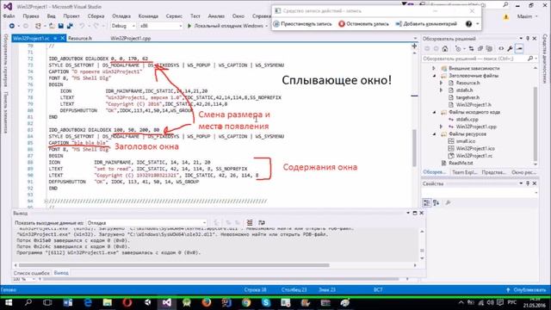This screenshot has height=310, width=551.
Task: Open Opera browser from taskbar
Action: [127, 302]
